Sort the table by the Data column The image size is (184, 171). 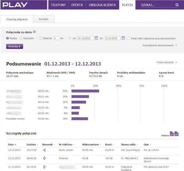(x=12, y=145)
